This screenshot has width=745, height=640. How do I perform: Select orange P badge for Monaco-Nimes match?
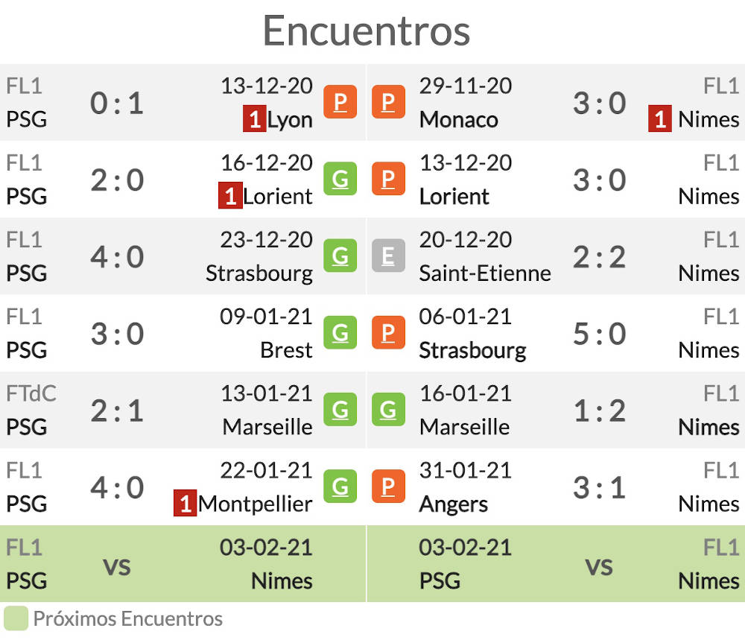(x=388, y=101)
